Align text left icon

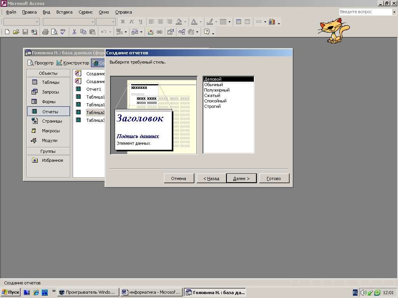tap(152, 22)
